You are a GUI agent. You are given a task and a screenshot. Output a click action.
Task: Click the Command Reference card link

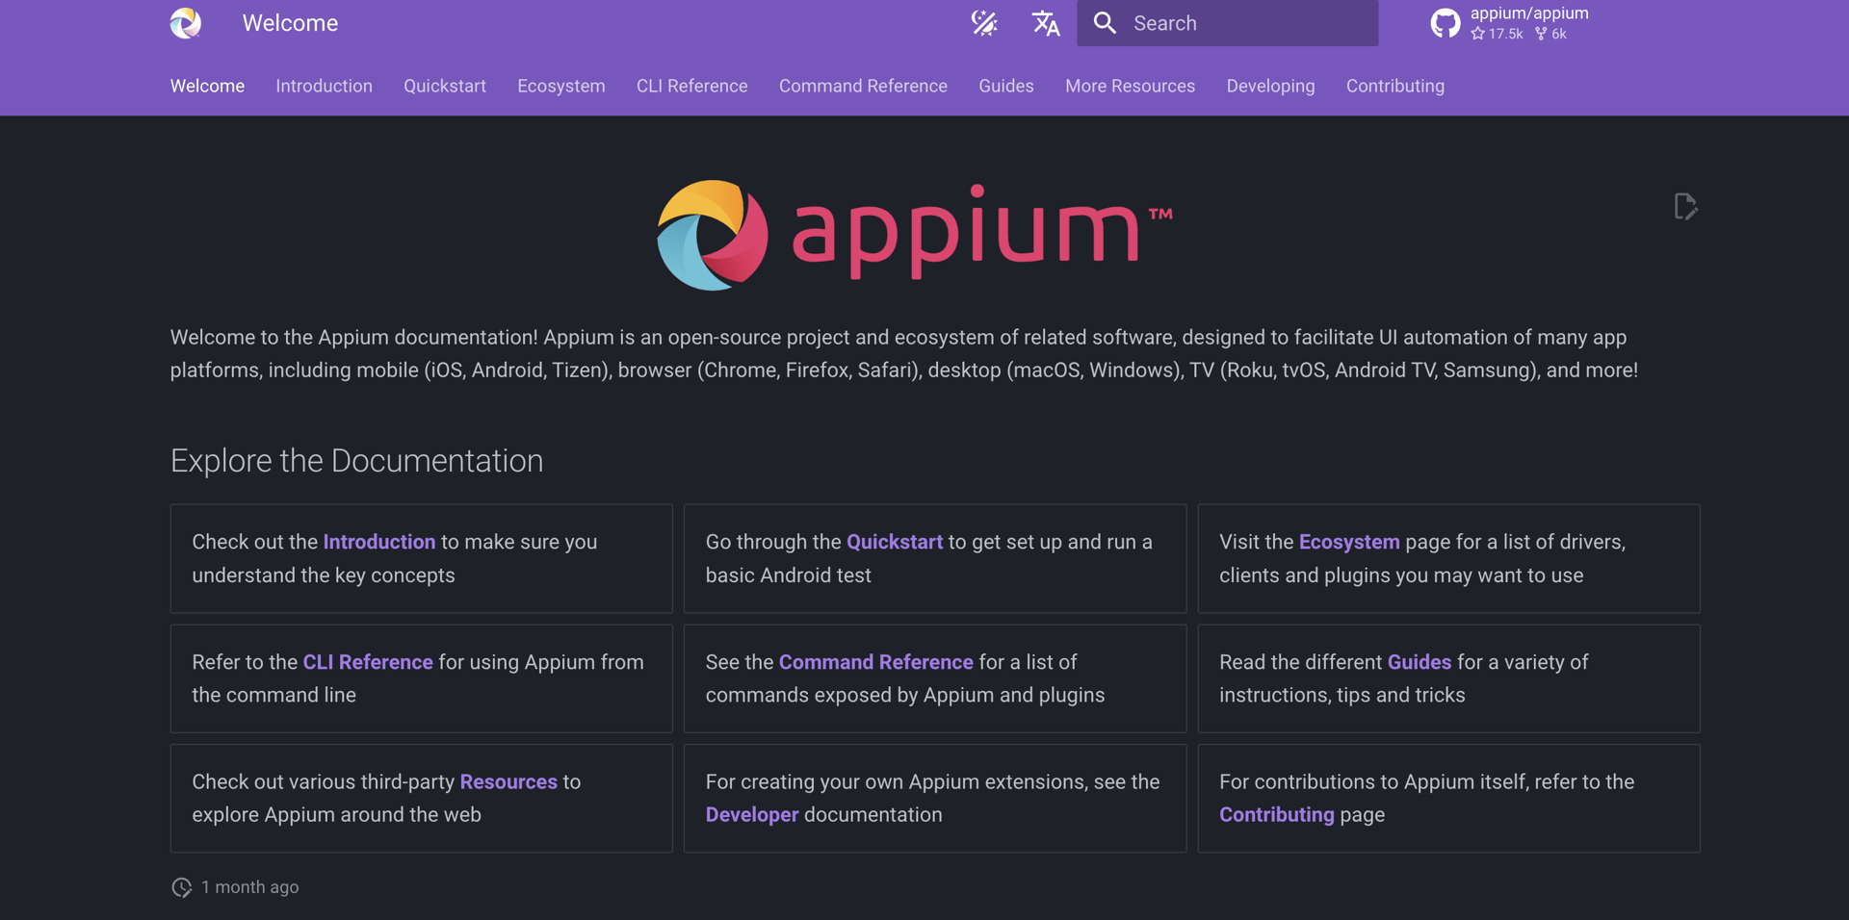pyautogui.click(x=875, y=662)
